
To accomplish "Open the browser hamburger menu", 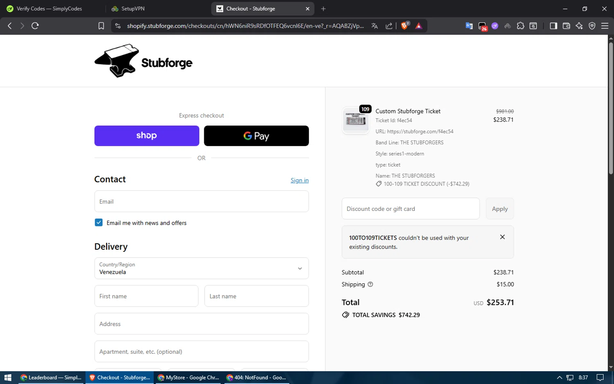I will click(605, 26).
